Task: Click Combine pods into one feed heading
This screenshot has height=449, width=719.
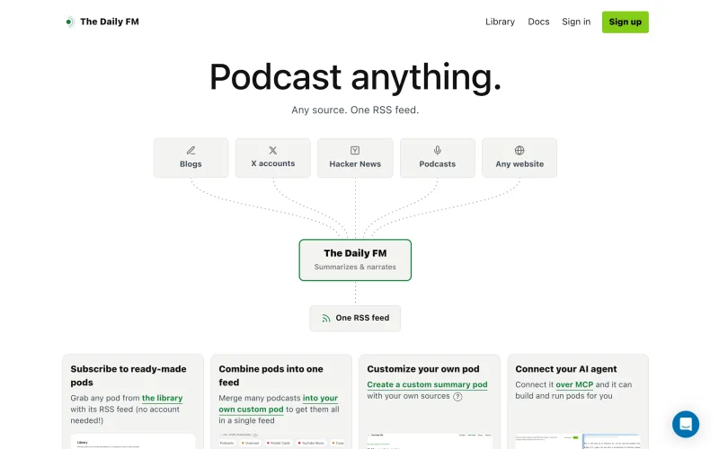Action: click(x=271, y=375)
